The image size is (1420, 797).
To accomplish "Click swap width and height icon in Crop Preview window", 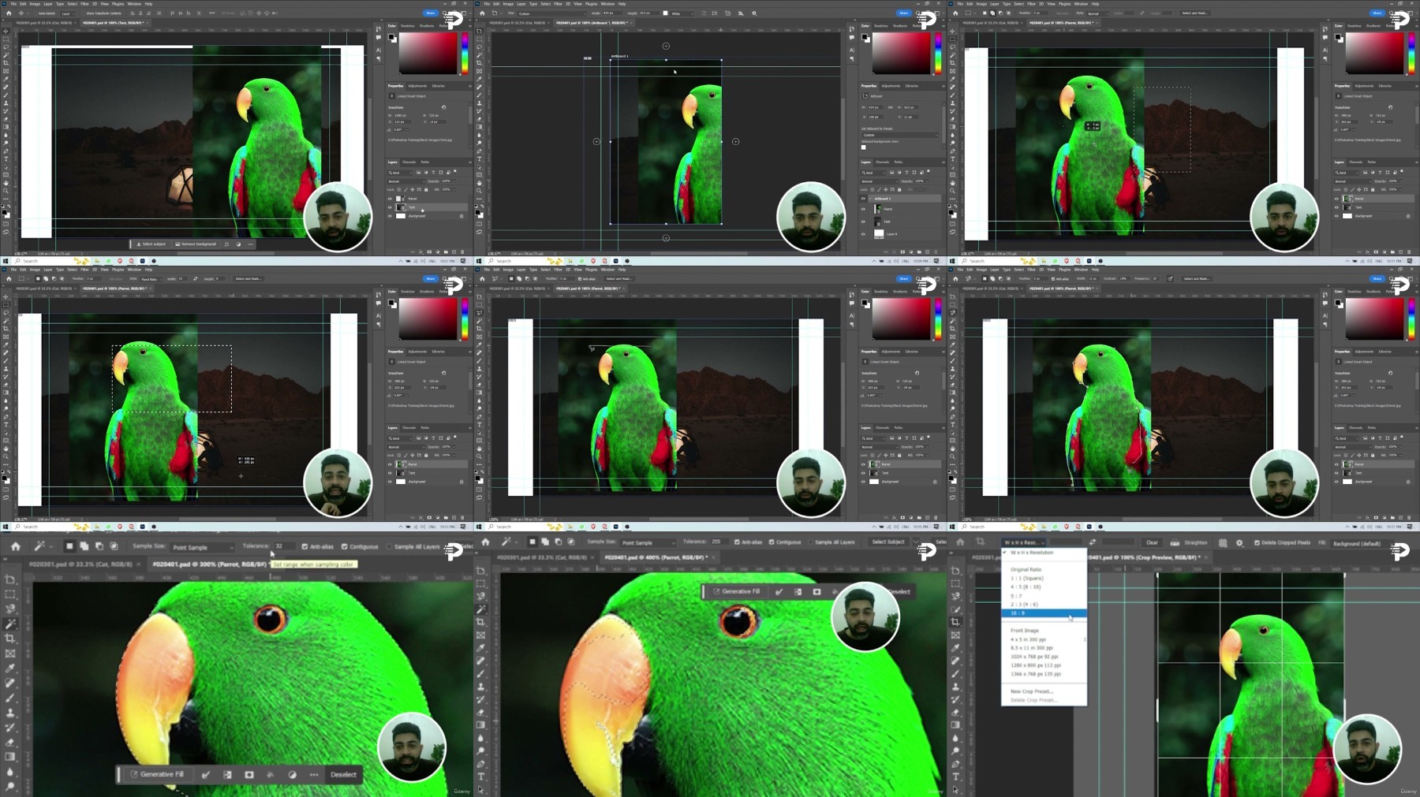I will (x=1093, y=542).
